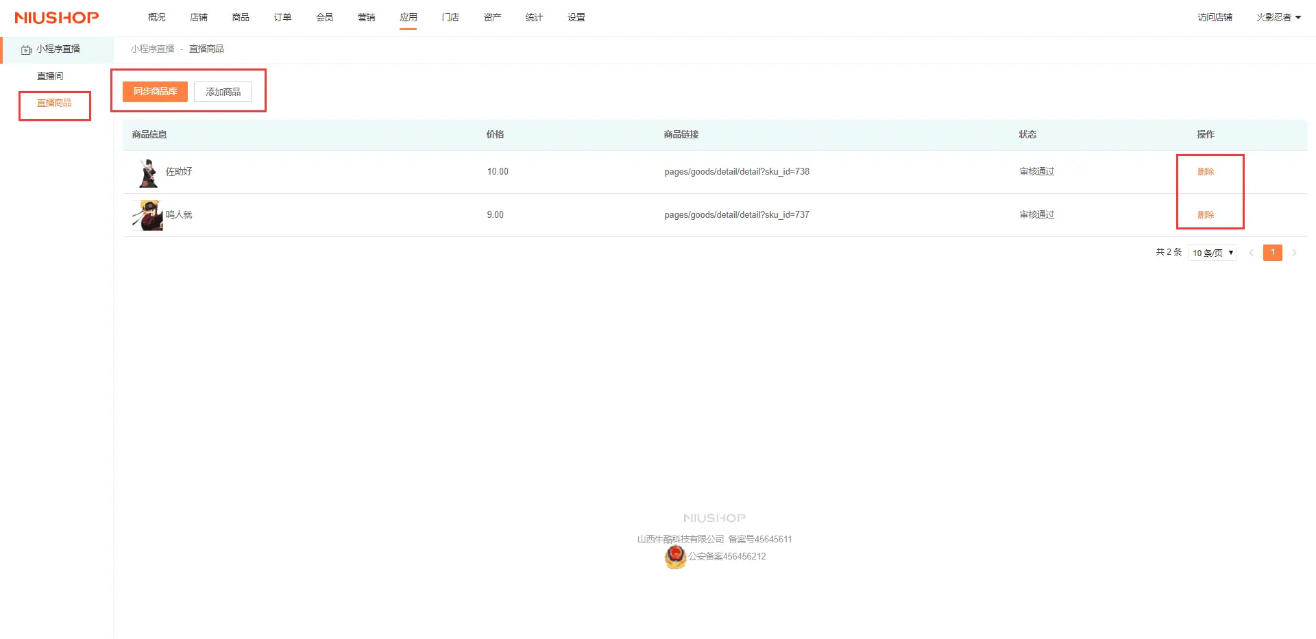The height and width of the screenshot is (639, 1316).
Task: Select page 1 in pagination
Action: 1272,253
